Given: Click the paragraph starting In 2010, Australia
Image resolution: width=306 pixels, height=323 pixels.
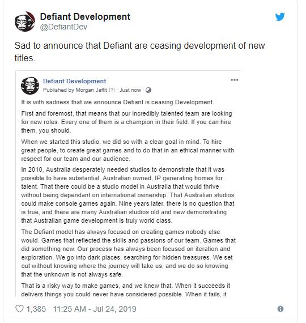Looking at the screenshot, I should pos(127,195).
